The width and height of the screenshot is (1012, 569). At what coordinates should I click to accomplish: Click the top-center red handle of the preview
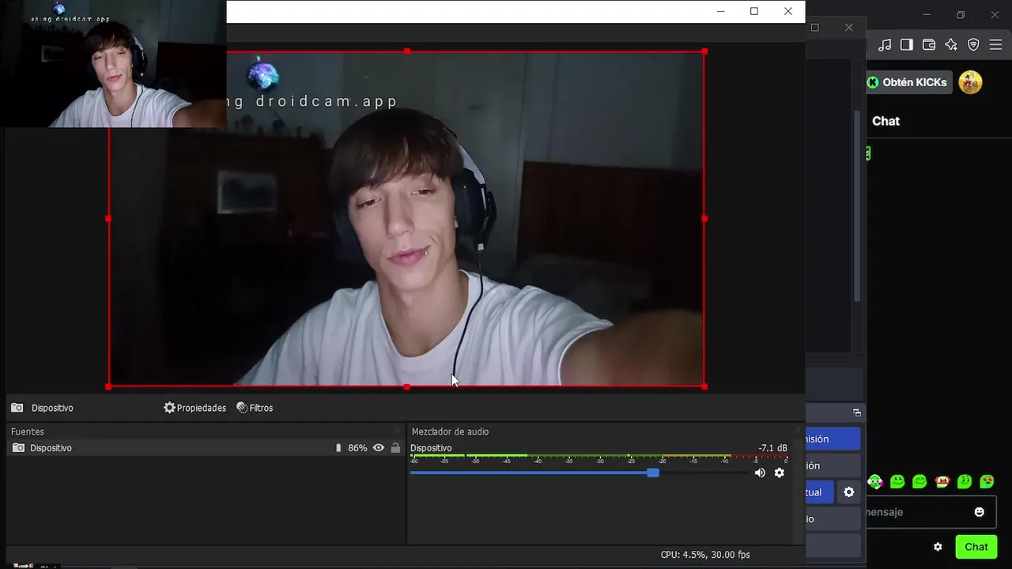(x=406, y=51)
